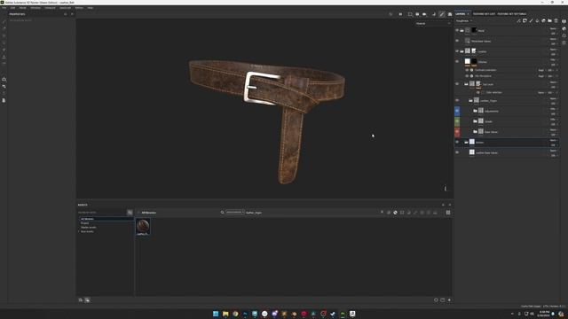Click the add mask icon in Layers toolbar

[525, 21]
